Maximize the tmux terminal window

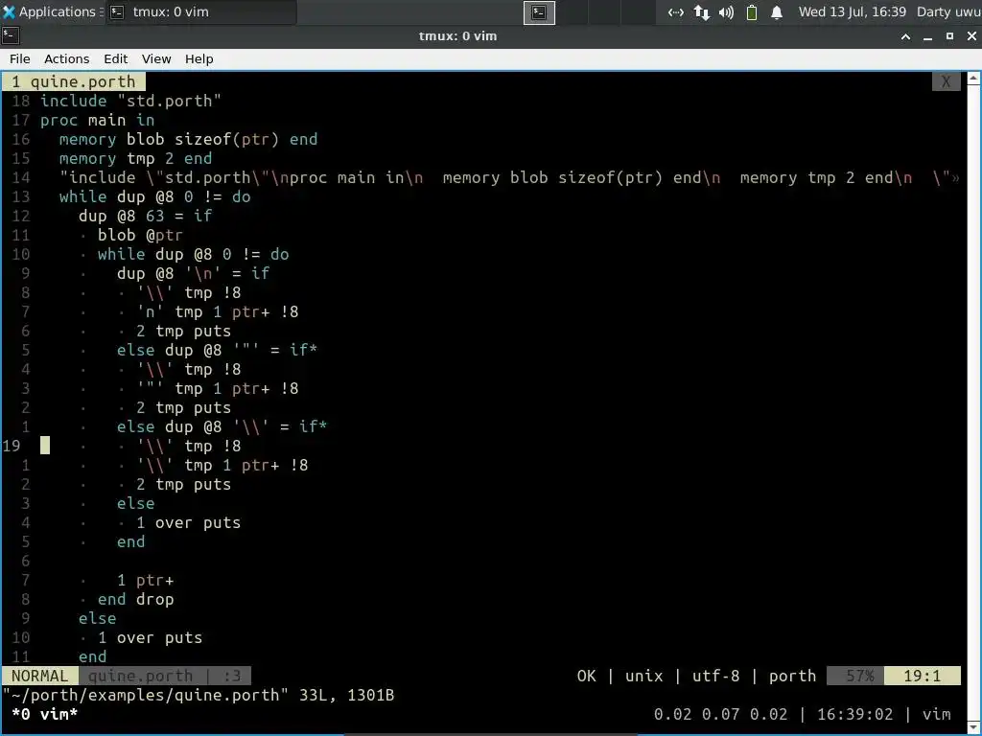tap(949, 36)
